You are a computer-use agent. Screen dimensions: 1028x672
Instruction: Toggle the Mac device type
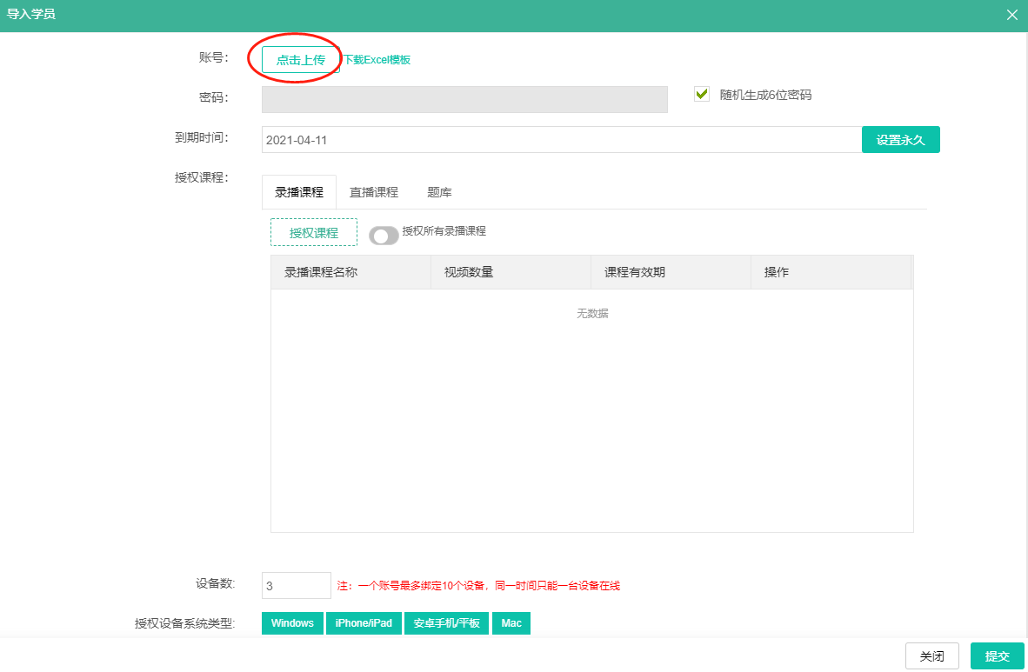tap(511, 623)
